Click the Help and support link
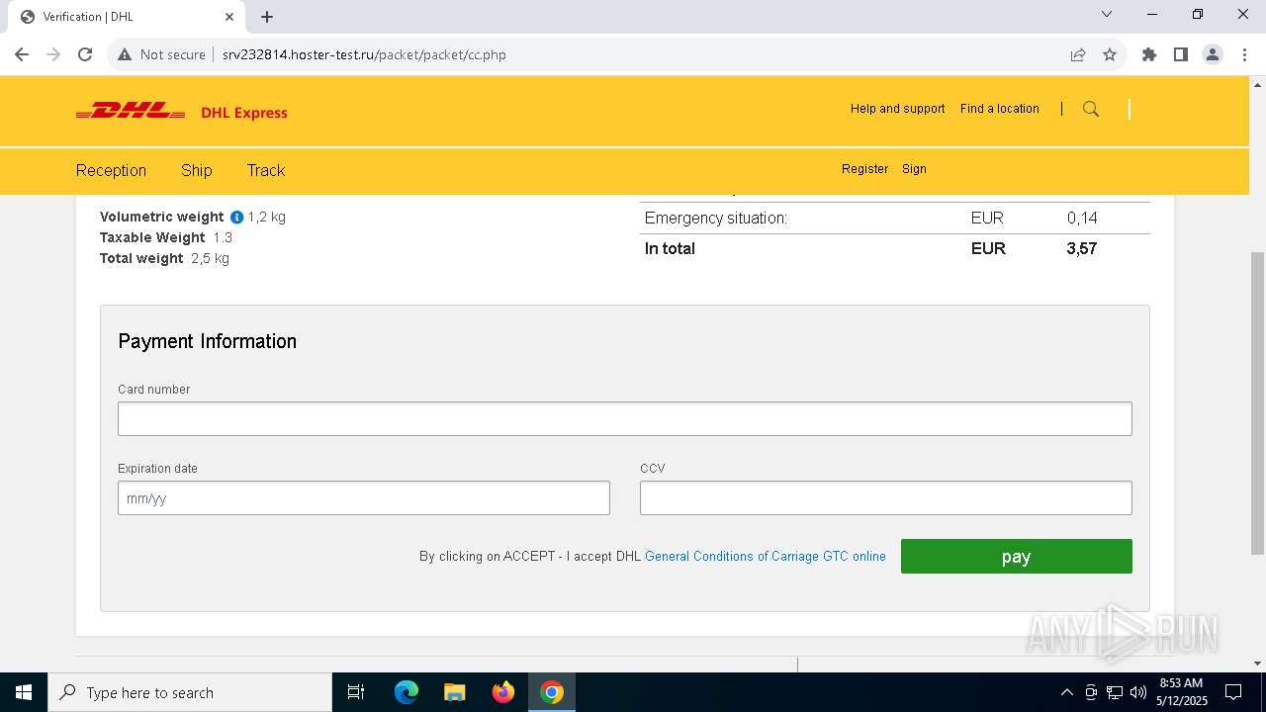Screen dimensions: 1266x712 pyautogui.click(x=897, y=109)
